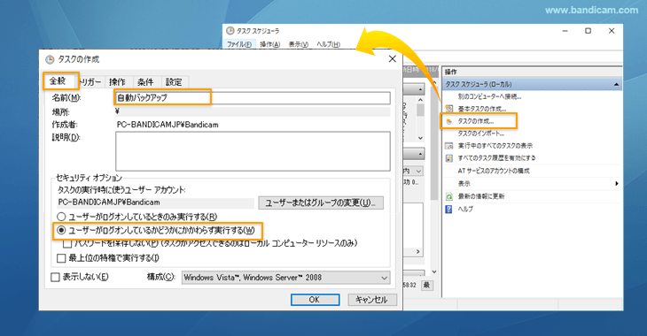Click タスクの作成 action link
Image resolution: width=647 pixels, height=336 pixels.
pos(475,121)
